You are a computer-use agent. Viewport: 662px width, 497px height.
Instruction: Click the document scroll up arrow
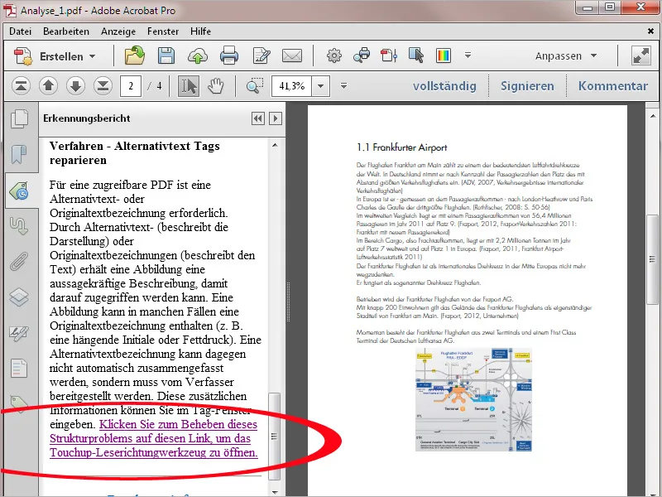click(652, 115)
